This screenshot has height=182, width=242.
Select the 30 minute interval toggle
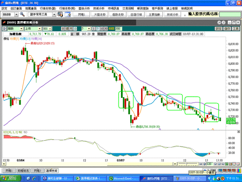coord(106,29)
